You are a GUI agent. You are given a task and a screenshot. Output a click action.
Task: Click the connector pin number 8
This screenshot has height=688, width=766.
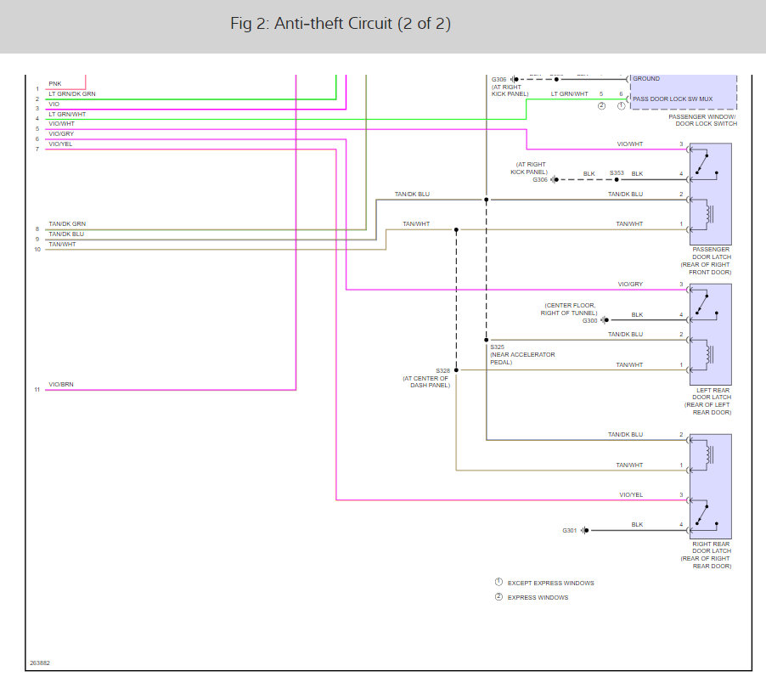pos(37,229)
